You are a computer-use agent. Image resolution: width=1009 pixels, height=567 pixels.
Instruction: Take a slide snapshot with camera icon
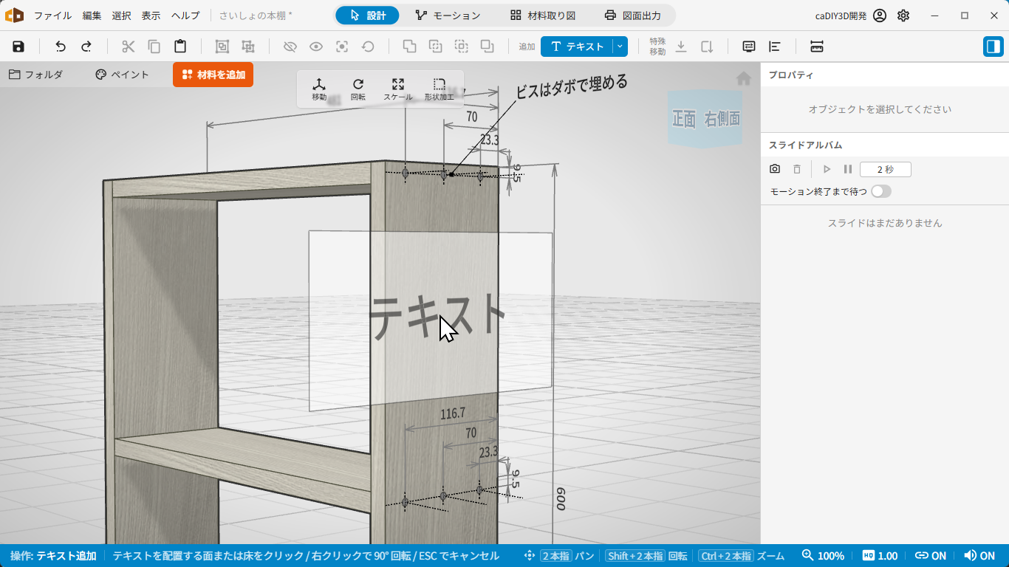775,169
